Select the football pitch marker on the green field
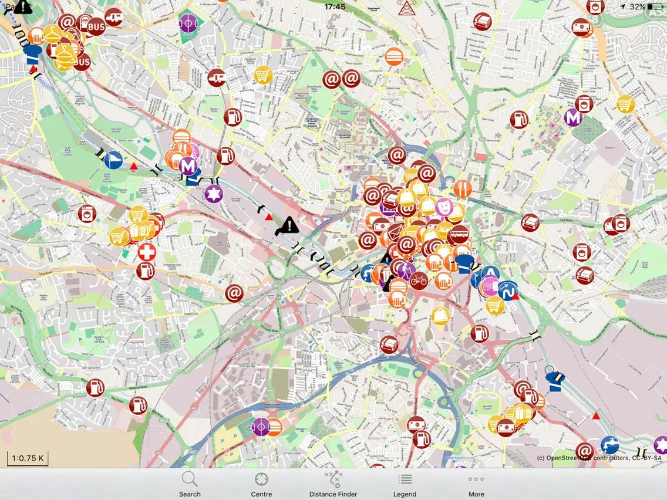The width and height of the screenshot is (667, 500). click(188, 22)
